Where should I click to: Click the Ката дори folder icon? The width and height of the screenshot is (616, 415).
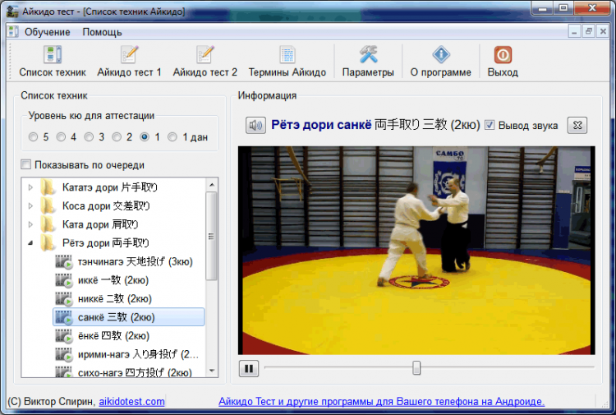click(48, 224)
